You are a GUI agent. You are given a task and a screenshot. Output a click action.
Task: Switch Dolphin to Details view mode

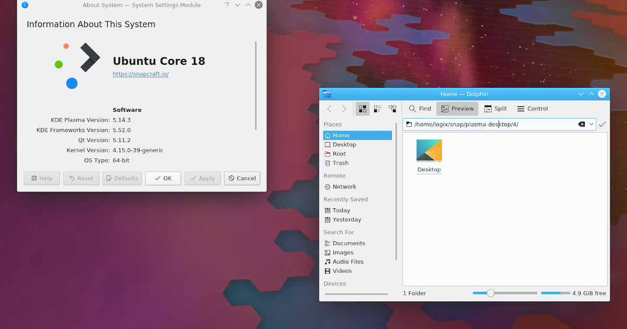coord(392,109)
